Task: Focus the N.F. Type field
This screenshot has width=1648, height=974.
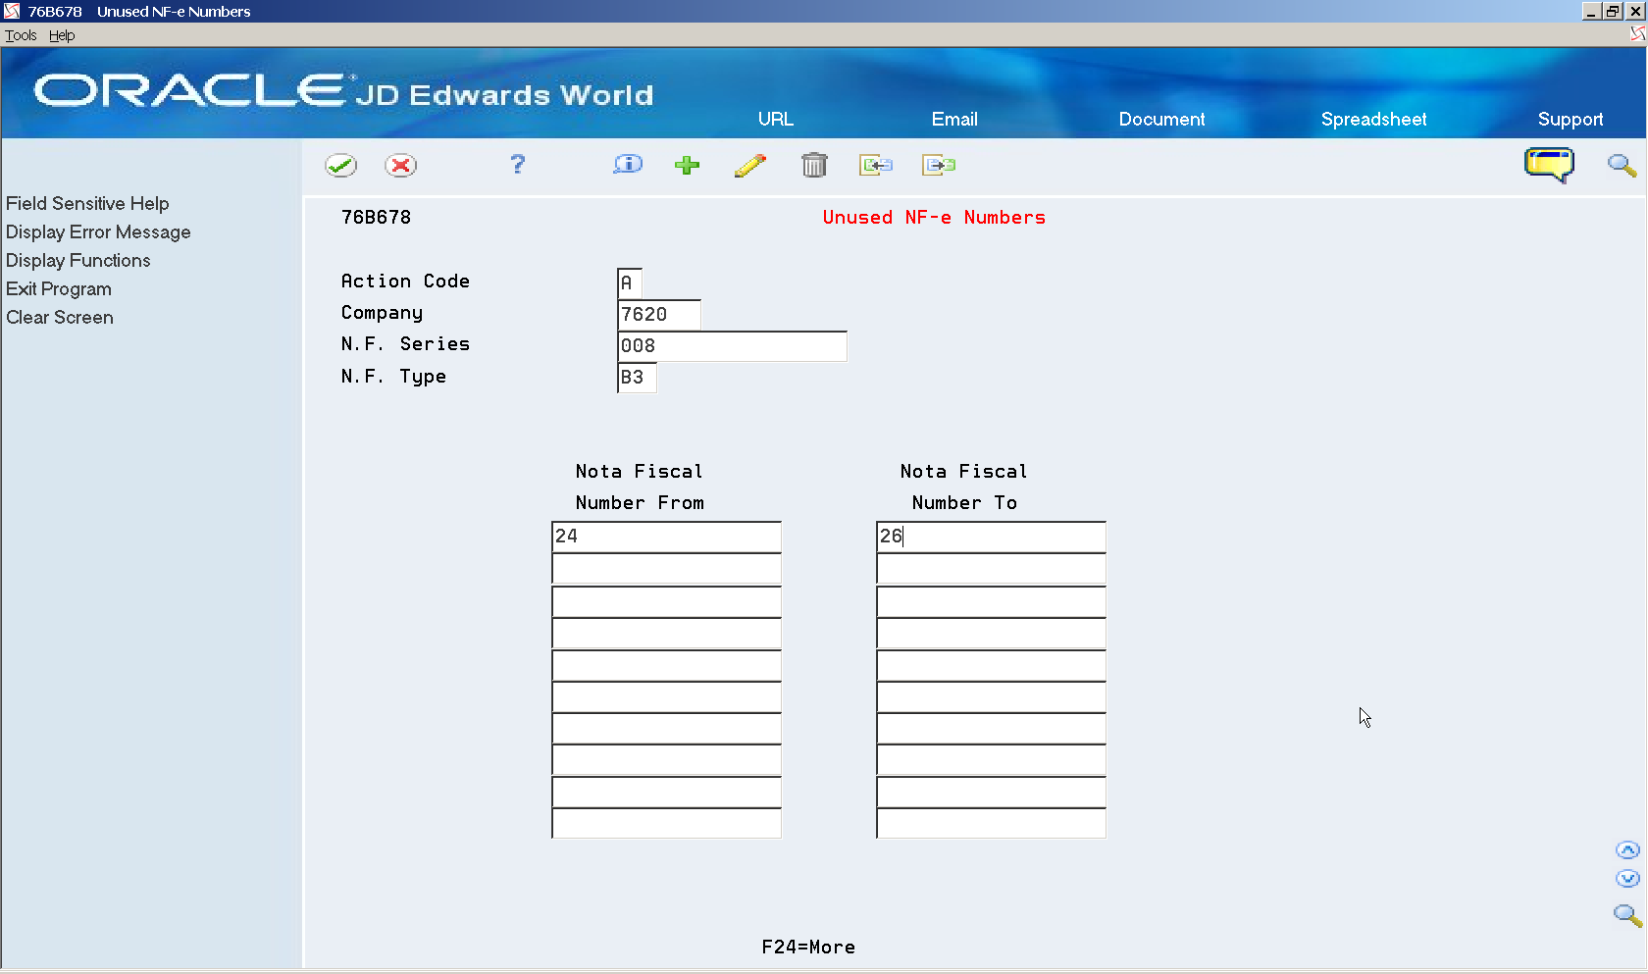Action: click(x=637, y=377)
